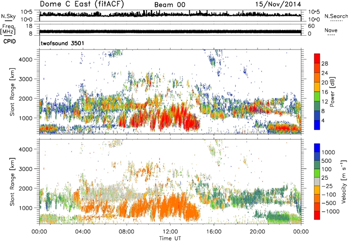Pick the light green segment of power color bar
348x241 pixels.
pyautogui.click(x=317, y=96)
